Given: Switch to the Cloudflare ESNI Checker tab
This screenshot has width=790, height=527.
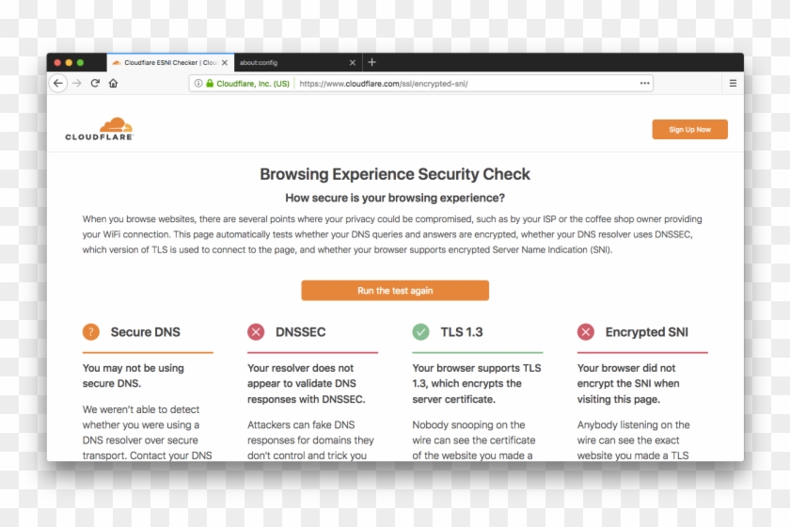Looking at the screenshot, I should click(x=170, y=62).
